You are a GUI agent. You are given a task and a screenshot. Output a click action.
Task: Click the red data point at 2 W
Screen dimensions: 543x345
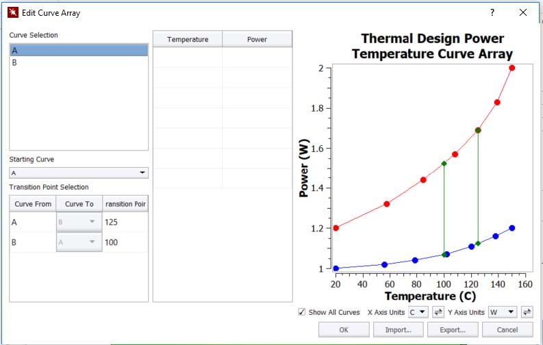[512, 68]
